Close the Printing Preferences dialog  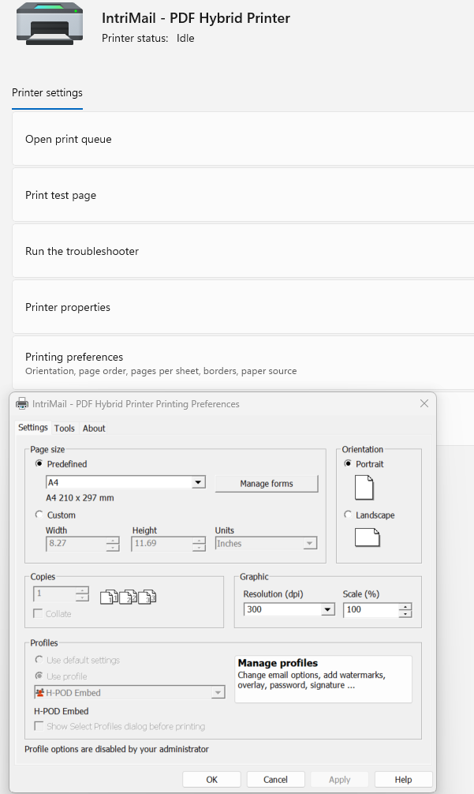tap(424, 403)
